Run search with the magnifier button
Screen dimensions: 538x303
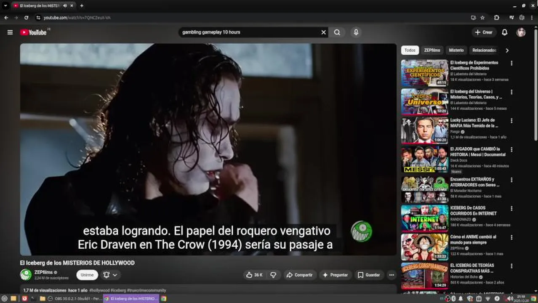[x=337, y=32]
